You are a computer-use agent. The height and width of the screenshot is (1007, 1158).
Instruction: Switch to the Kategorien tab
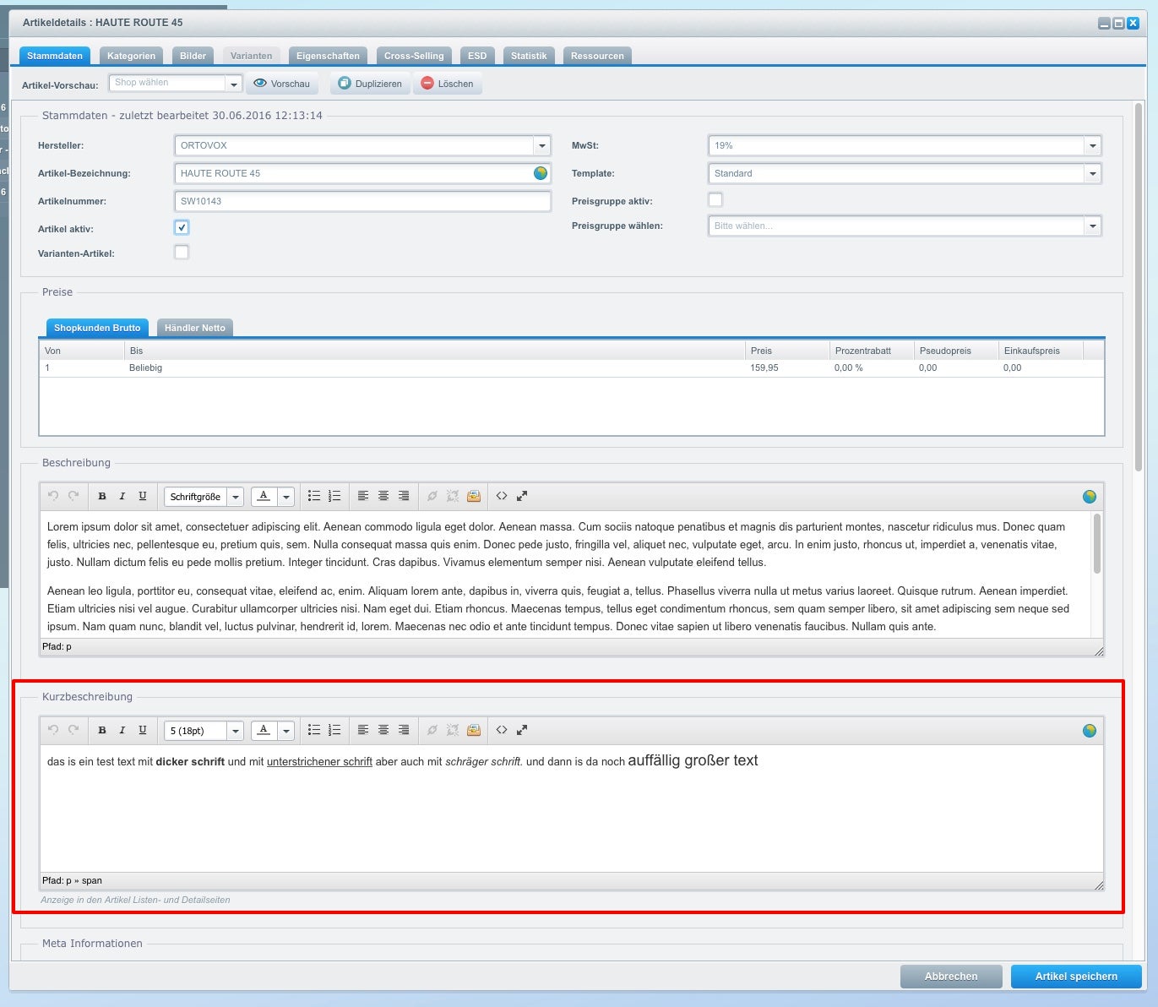(x=131, y=56)
